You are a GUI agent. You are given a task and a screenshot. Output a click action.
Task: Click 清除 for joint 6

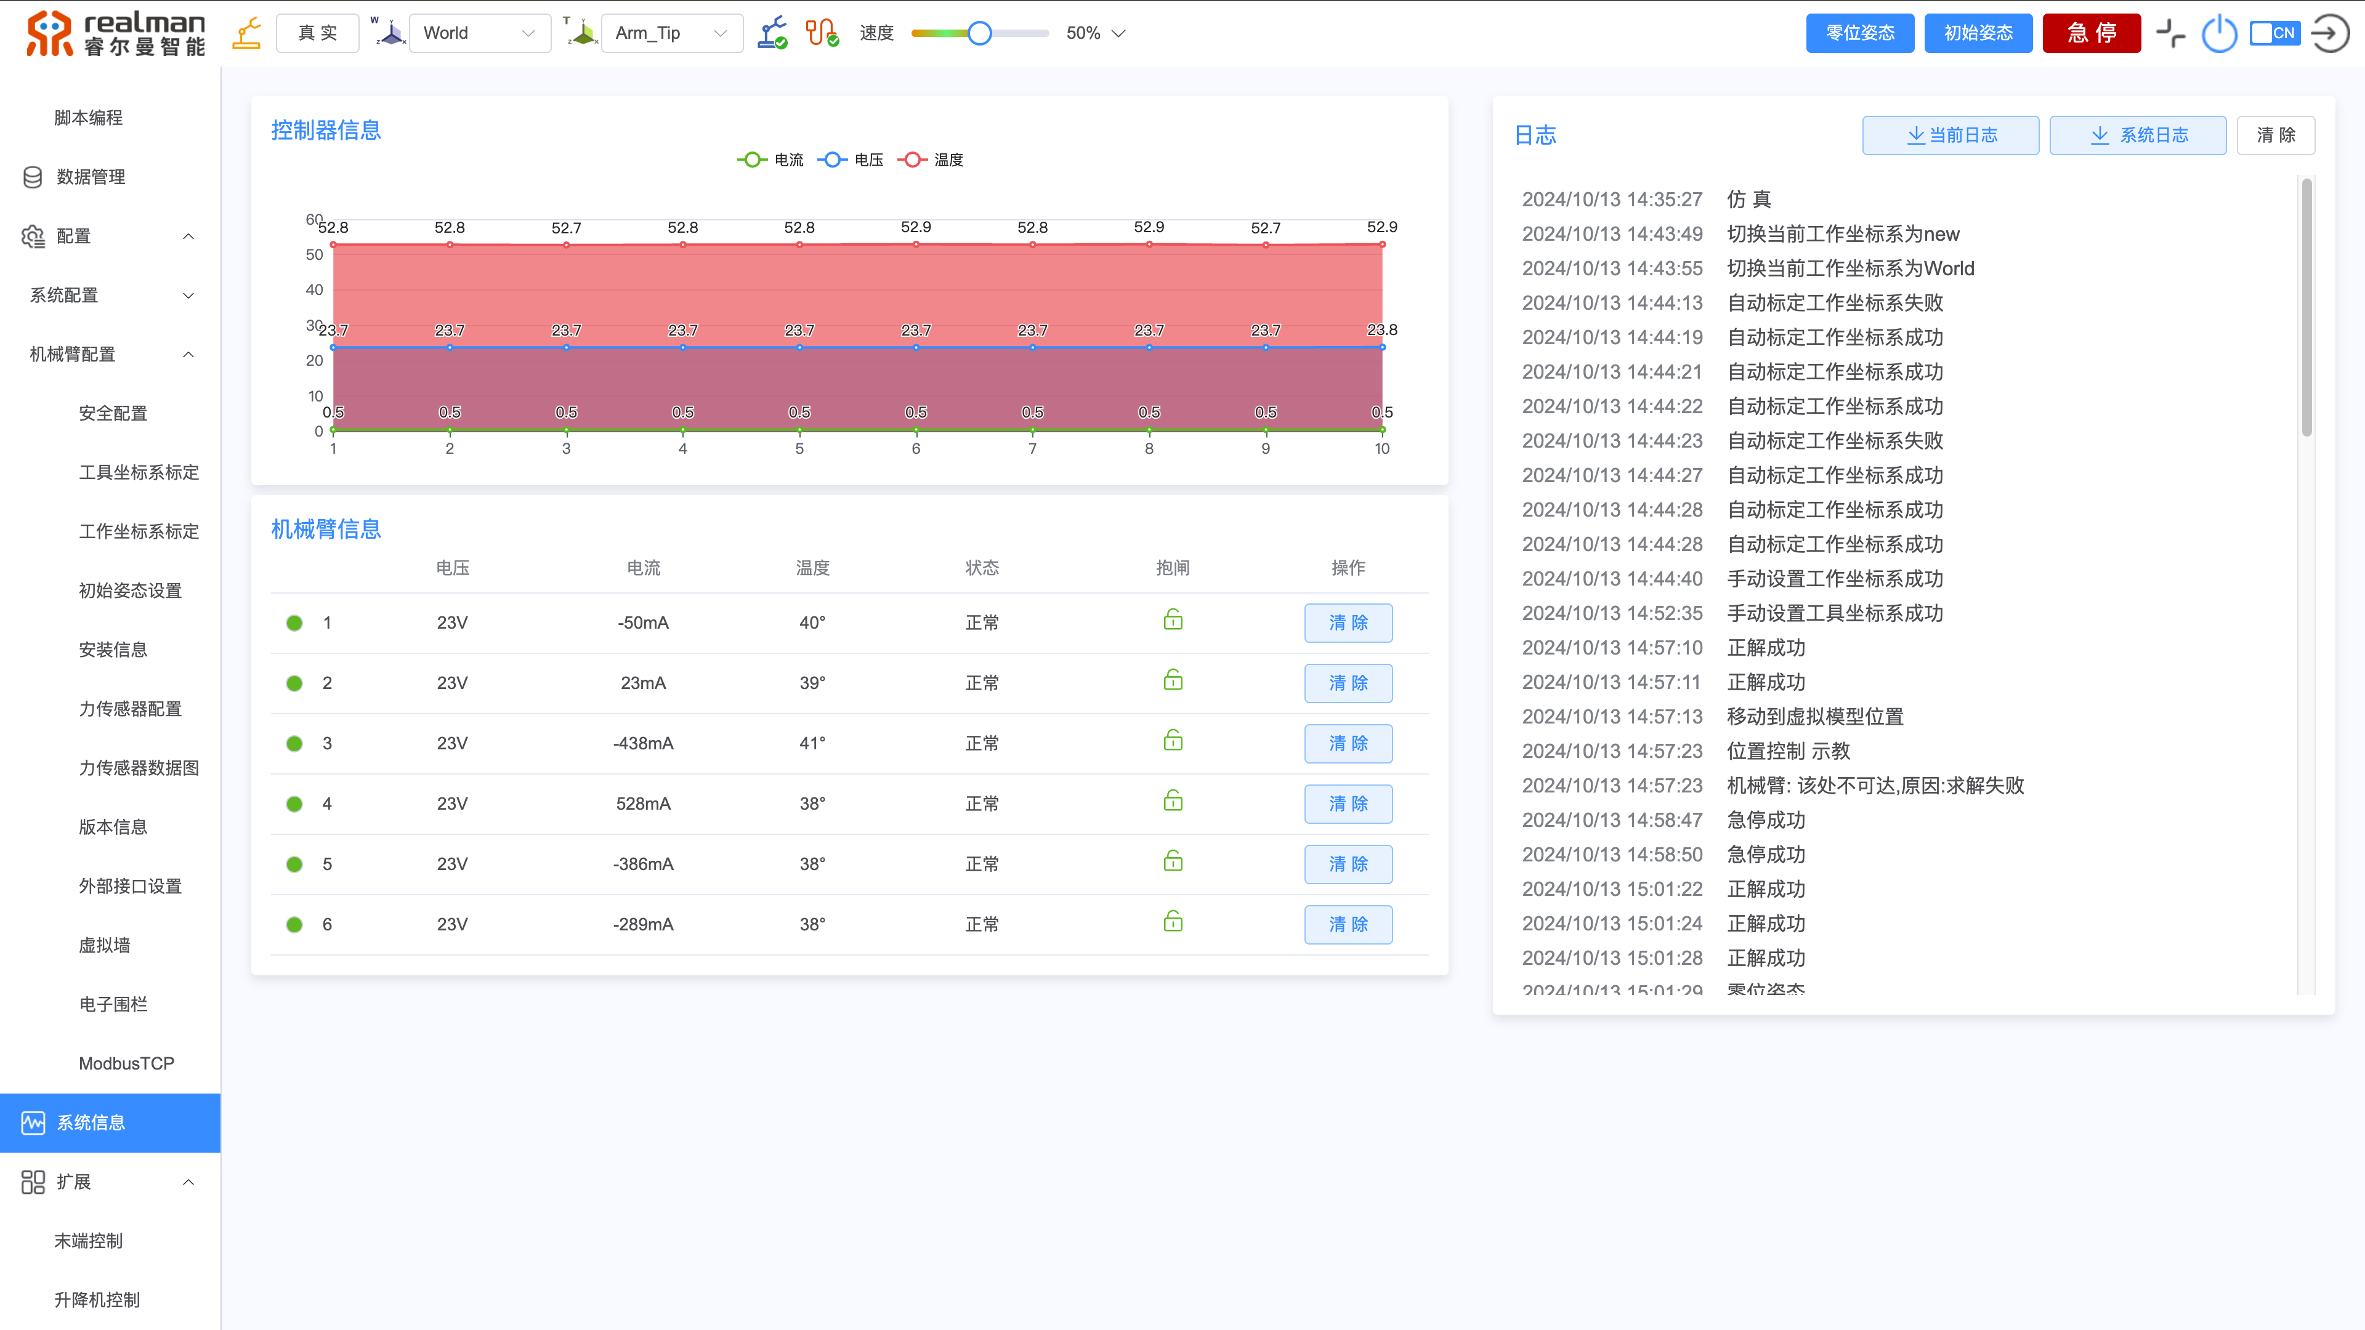click(x=1349, y=924)
